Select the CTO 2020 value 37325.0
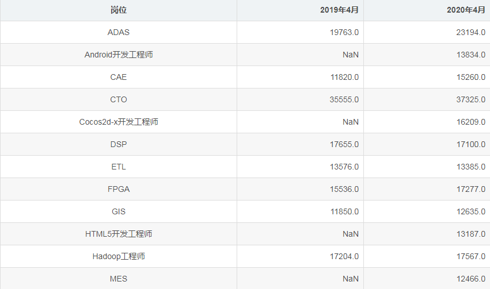490x289 pixels. point(470,100)
